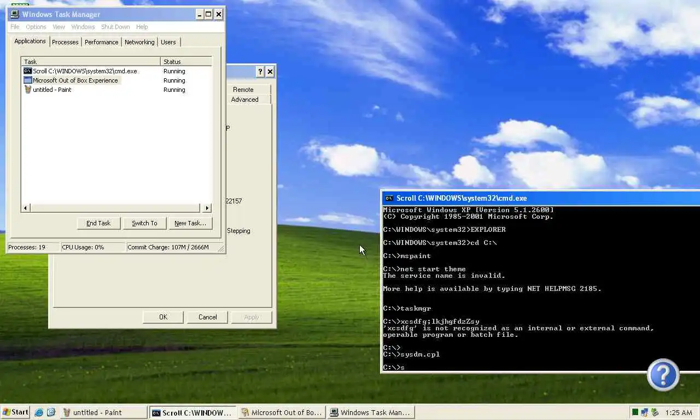Maximize the Windows Task Manager window
This screenshot has width=700, height=420.
208,14
